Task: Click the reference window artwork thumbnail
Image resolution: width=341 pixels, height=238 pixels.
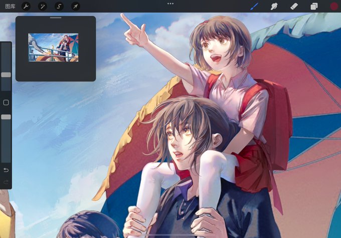Action: click(53, 48)
